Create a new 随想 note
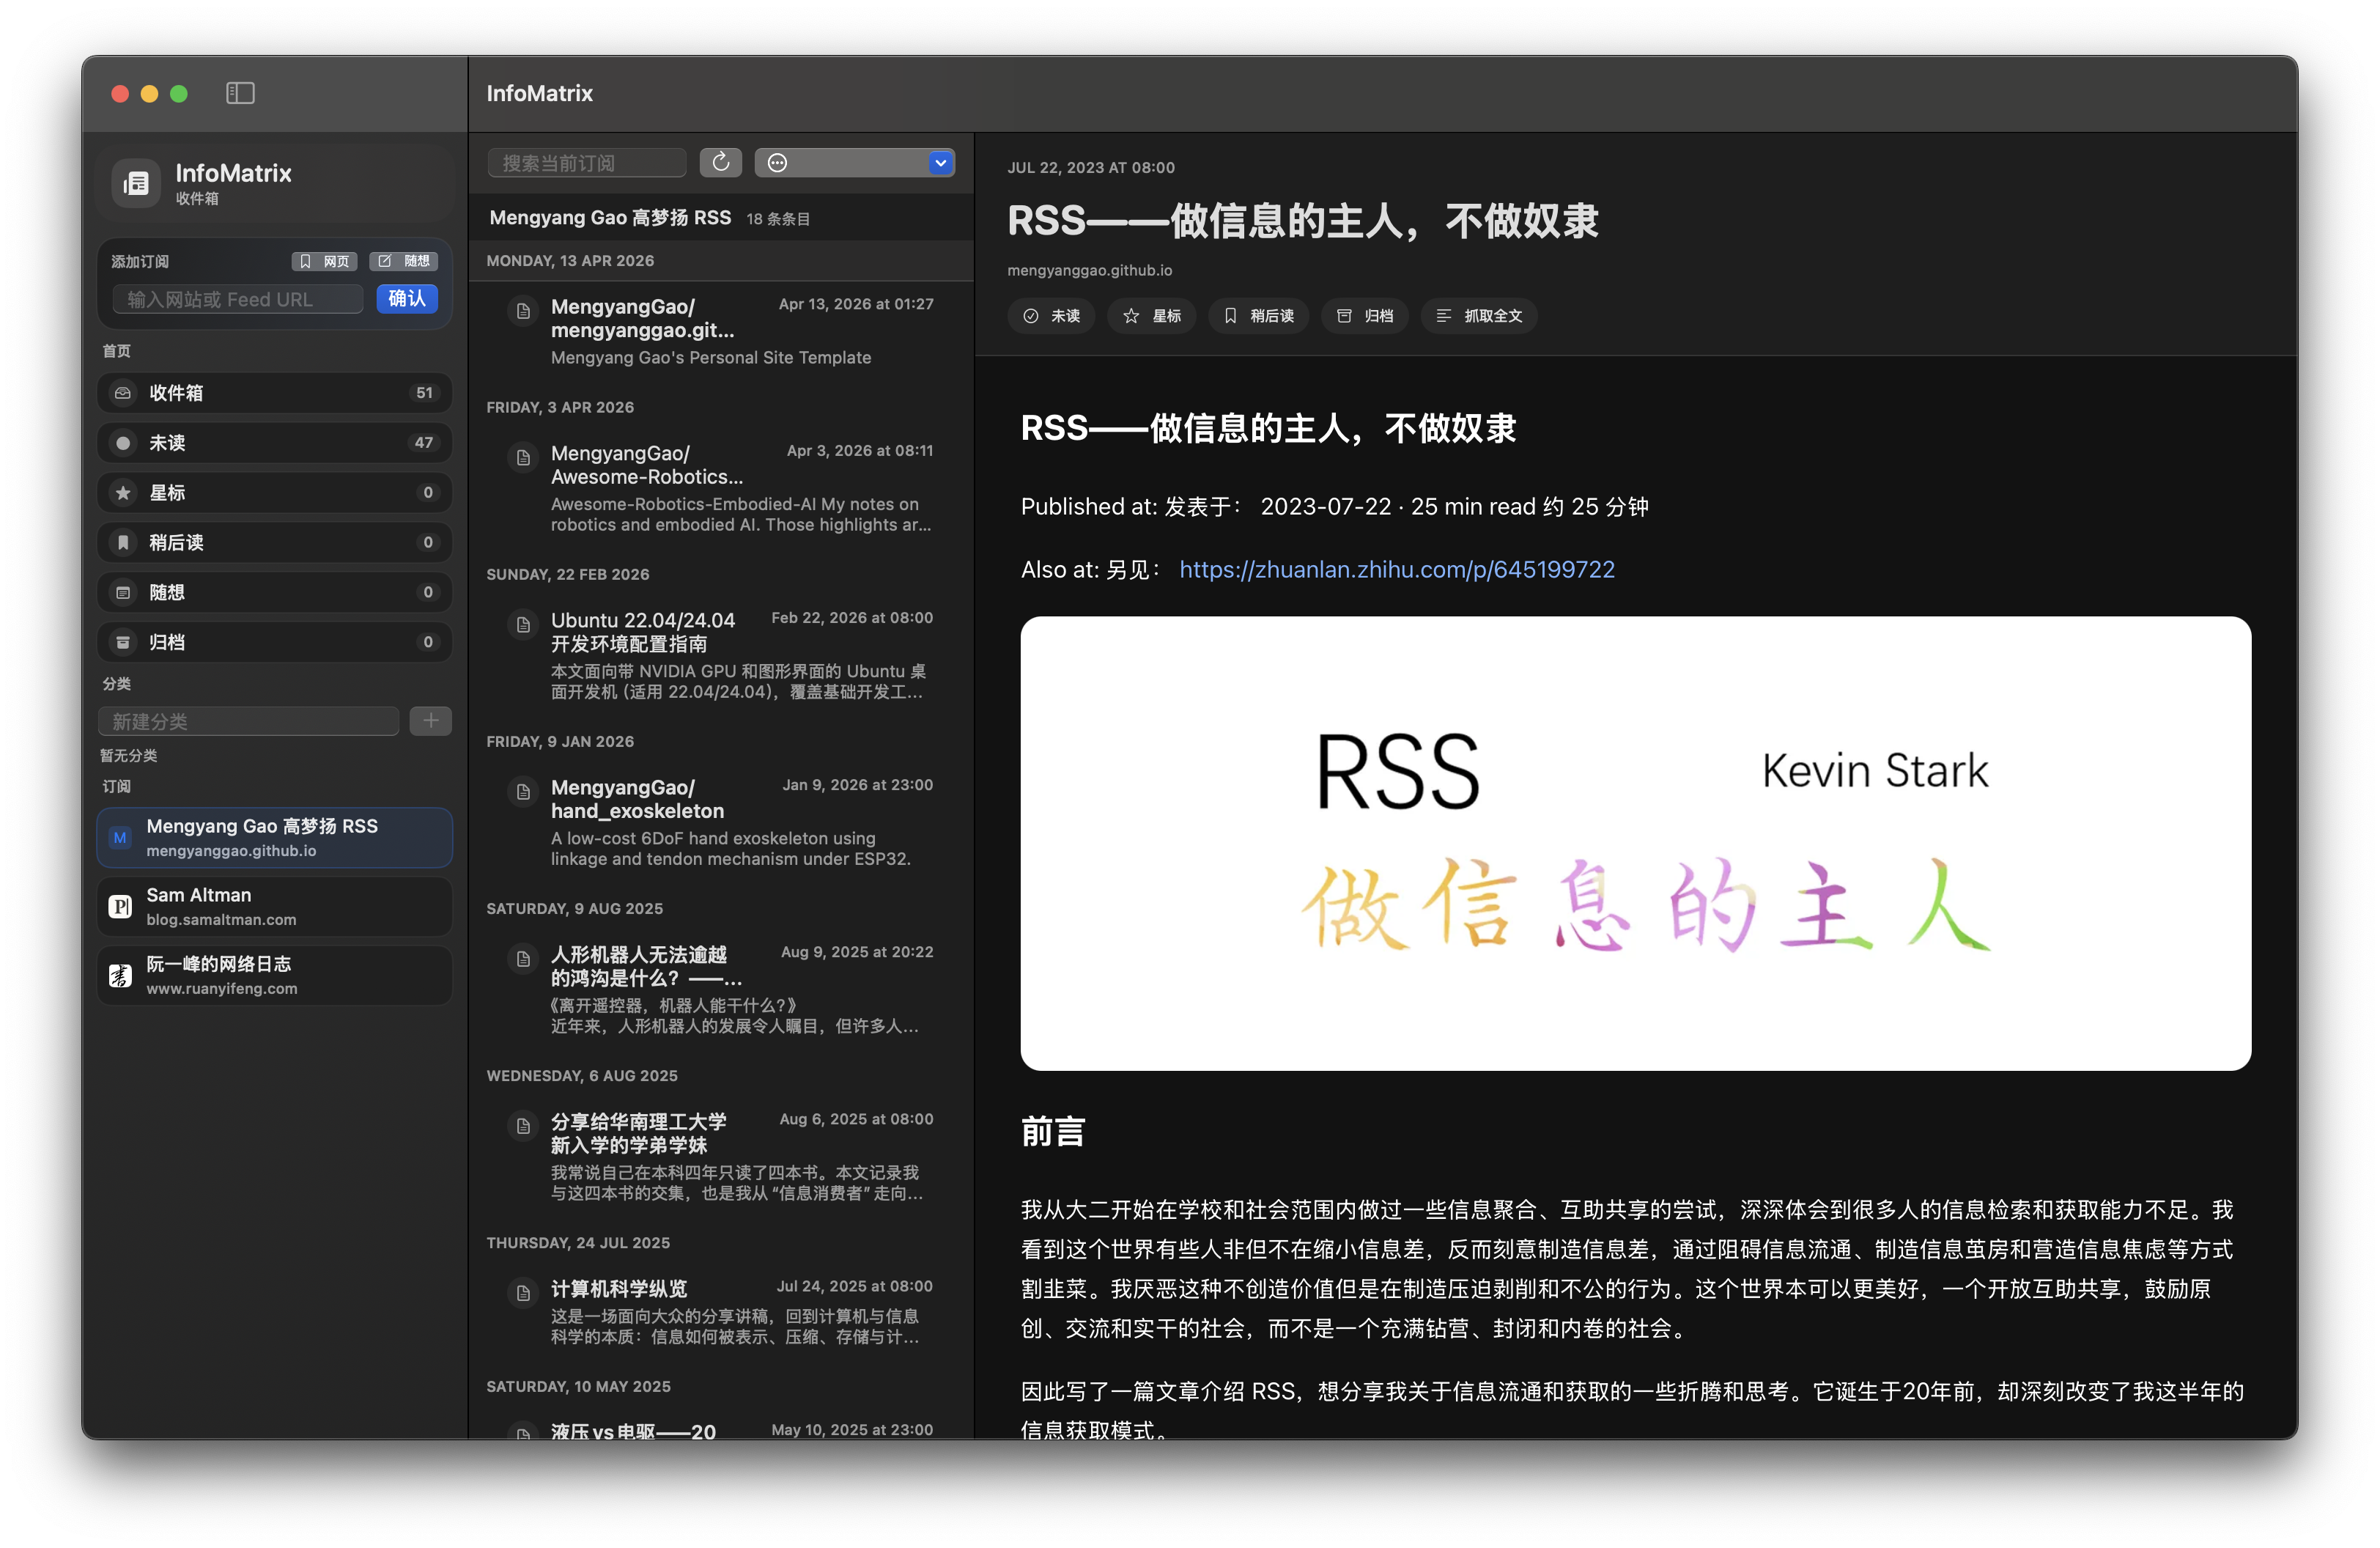The width and height of the screenshot is (2380, 1548). click(404, 261)
